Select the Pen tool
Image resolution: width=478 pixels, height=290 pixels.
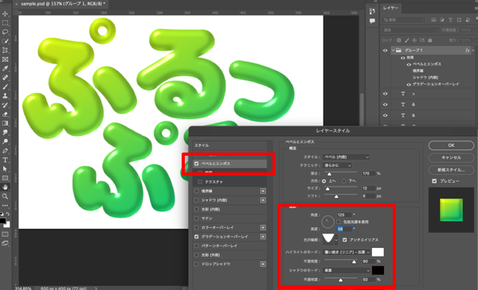pos(6,151)
